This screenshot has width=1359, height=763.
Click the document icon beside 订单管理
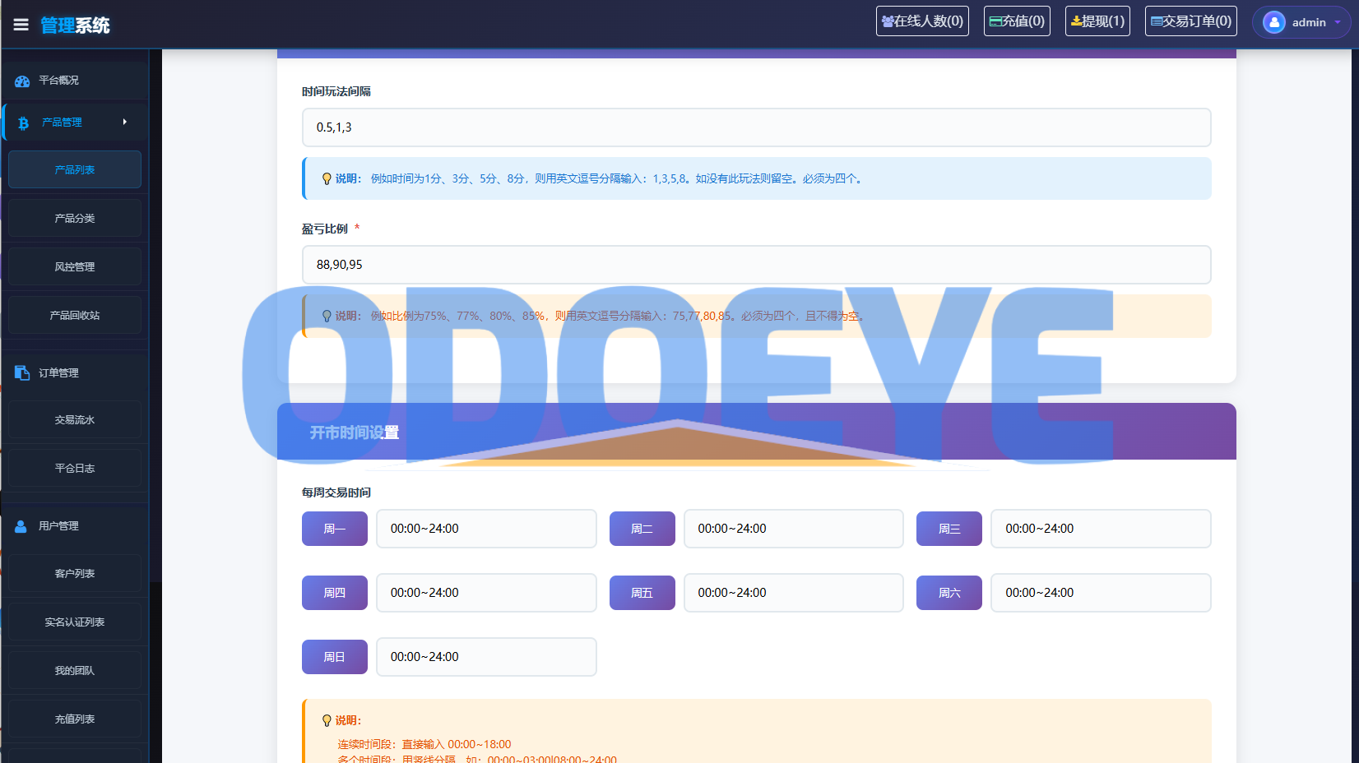pyautogui.click(x=22, y=373)
